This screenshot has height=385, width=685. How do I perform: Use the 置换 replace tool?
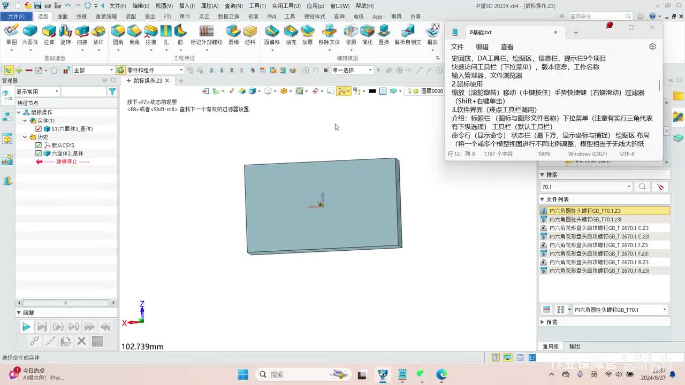tap(384, 34)
